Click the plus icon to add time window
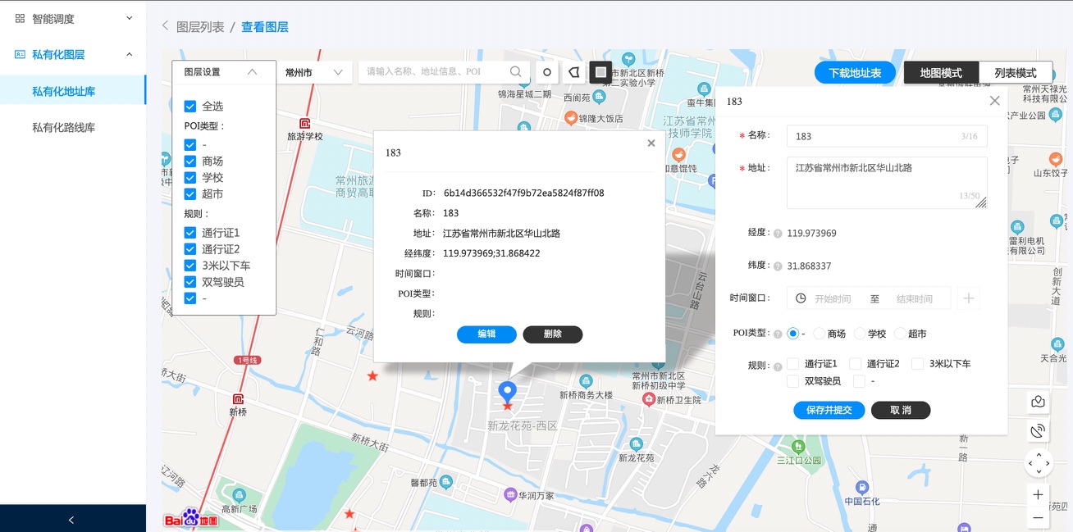This screenshot has height=532, width=1073. pos(968,298)
